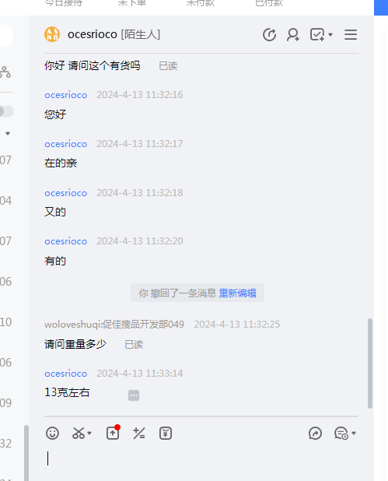Click the file upload icon with red dot
Screen dimensions: 388x481
point(113,434)
